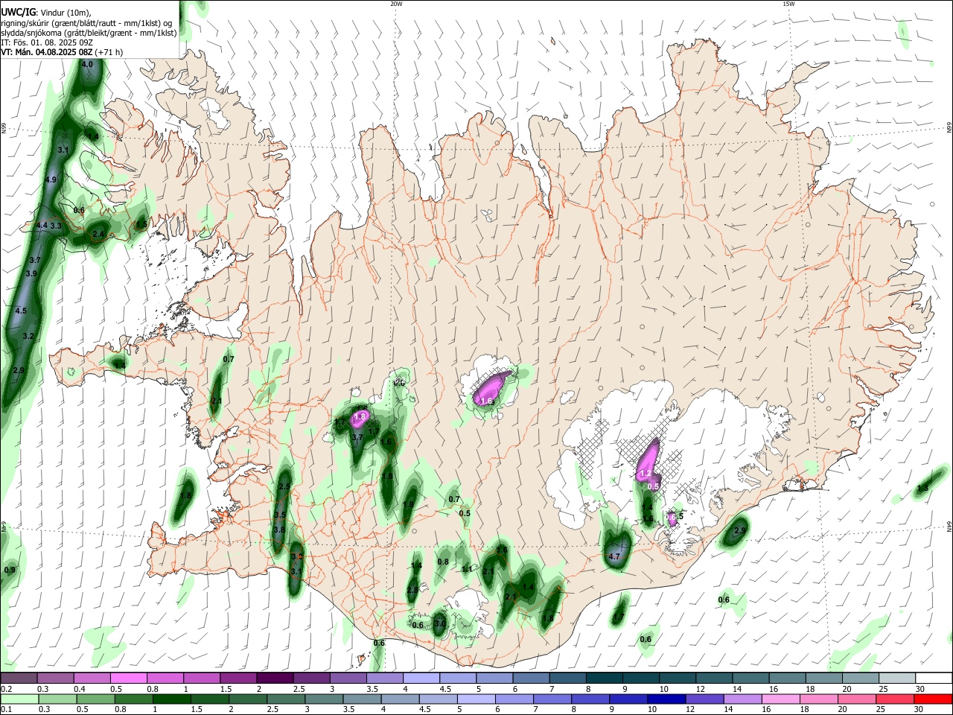
Task: Click the '3.2' precipitation value
Action: [x=28, y=337]
